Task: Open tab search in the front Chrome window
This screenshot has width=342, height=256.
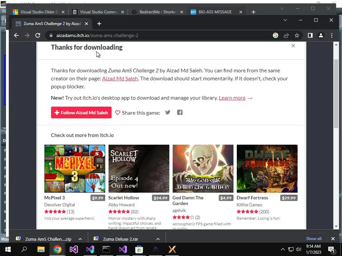Action: pyautogui.click(x=285, y=20)
